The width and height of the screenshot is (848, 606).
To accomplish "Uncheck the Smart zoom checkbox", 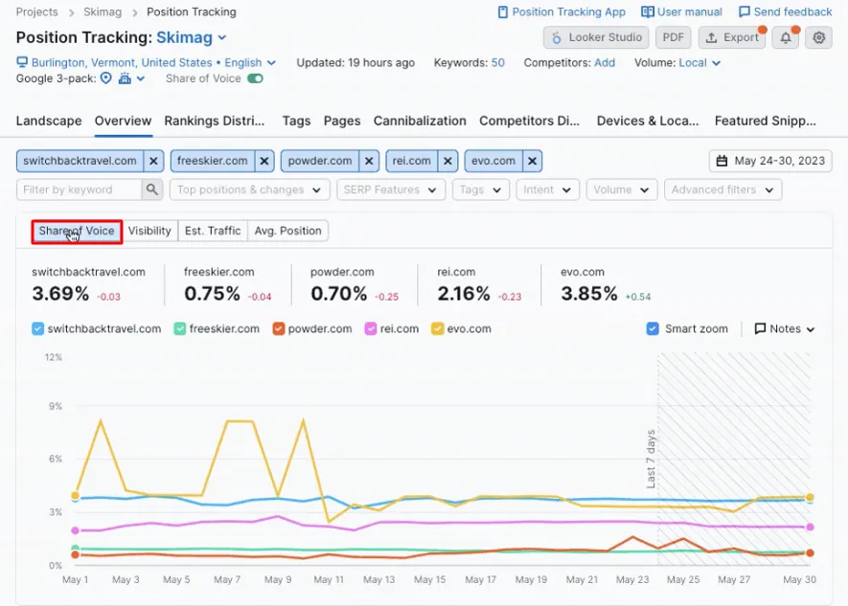I will tap(652, 328).
